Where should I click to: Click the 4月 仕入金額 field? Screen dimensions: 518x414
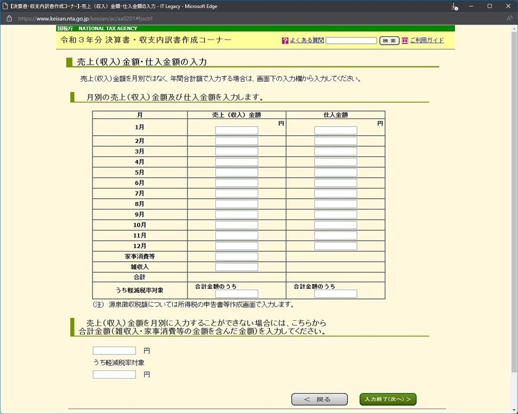336,162
